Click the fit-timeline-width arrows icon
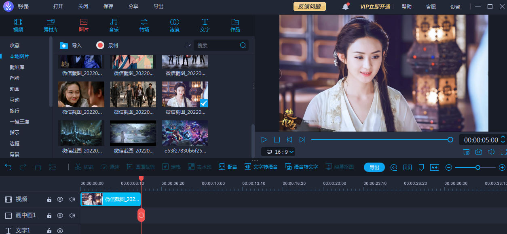The image size is (507, 234). (x=435, y=167)
